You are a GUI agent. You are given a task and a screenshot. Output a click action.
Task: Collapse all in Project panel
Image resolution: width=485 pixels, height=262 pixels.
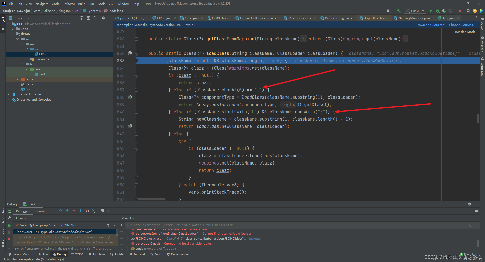95,18
